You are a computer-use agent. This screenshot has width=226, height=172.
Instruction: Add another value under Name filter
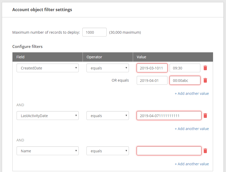pyautogui.click(x=192, y=164)
